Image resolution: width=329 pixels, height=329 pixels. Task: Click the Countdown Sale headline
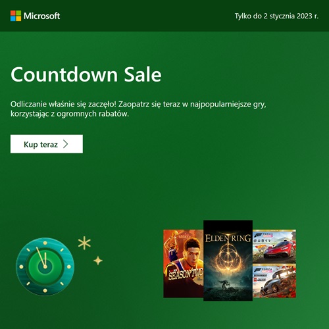pos(86,74)
